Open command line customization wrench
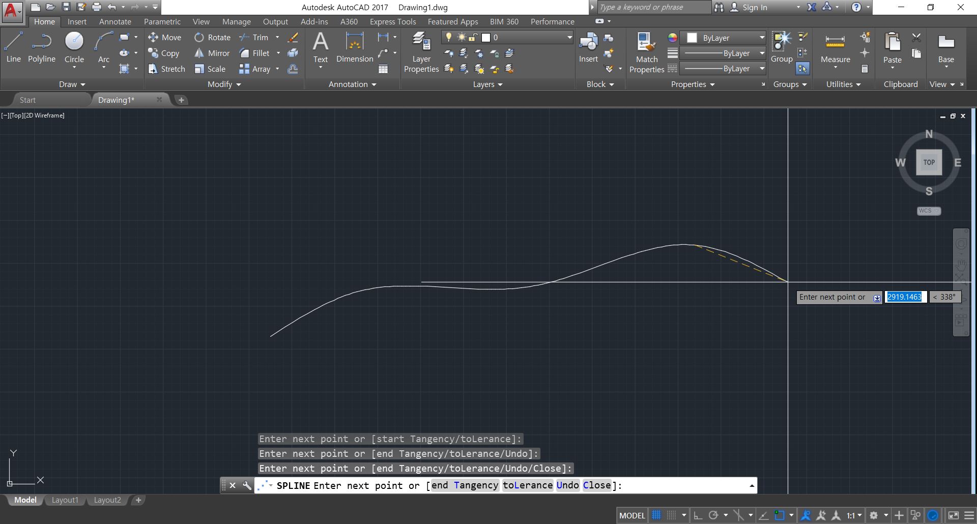The width and height of the screenshot is (977, 524). point(247,485)
